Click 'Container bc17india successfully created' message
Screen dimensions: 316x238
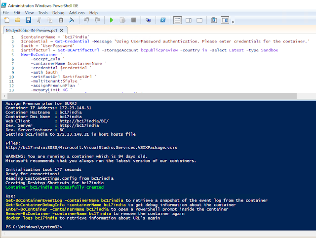pos(54,187)
